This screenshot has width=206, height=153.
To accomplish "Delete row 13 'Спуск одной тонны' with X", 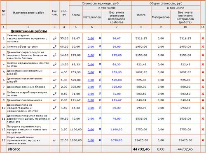I will pyautogui.click(x=203, y=140).
